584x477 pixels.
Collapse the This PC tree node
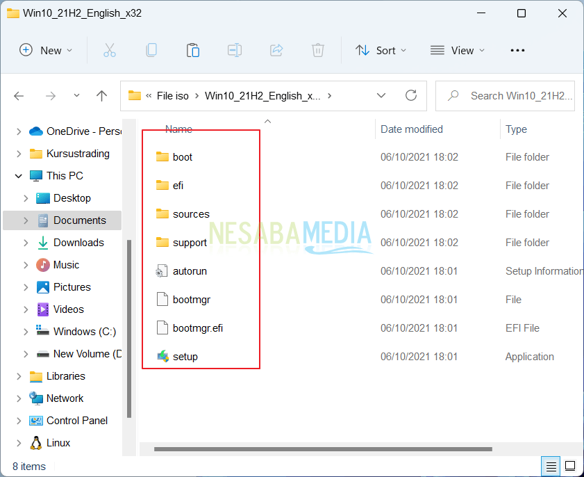19,176
